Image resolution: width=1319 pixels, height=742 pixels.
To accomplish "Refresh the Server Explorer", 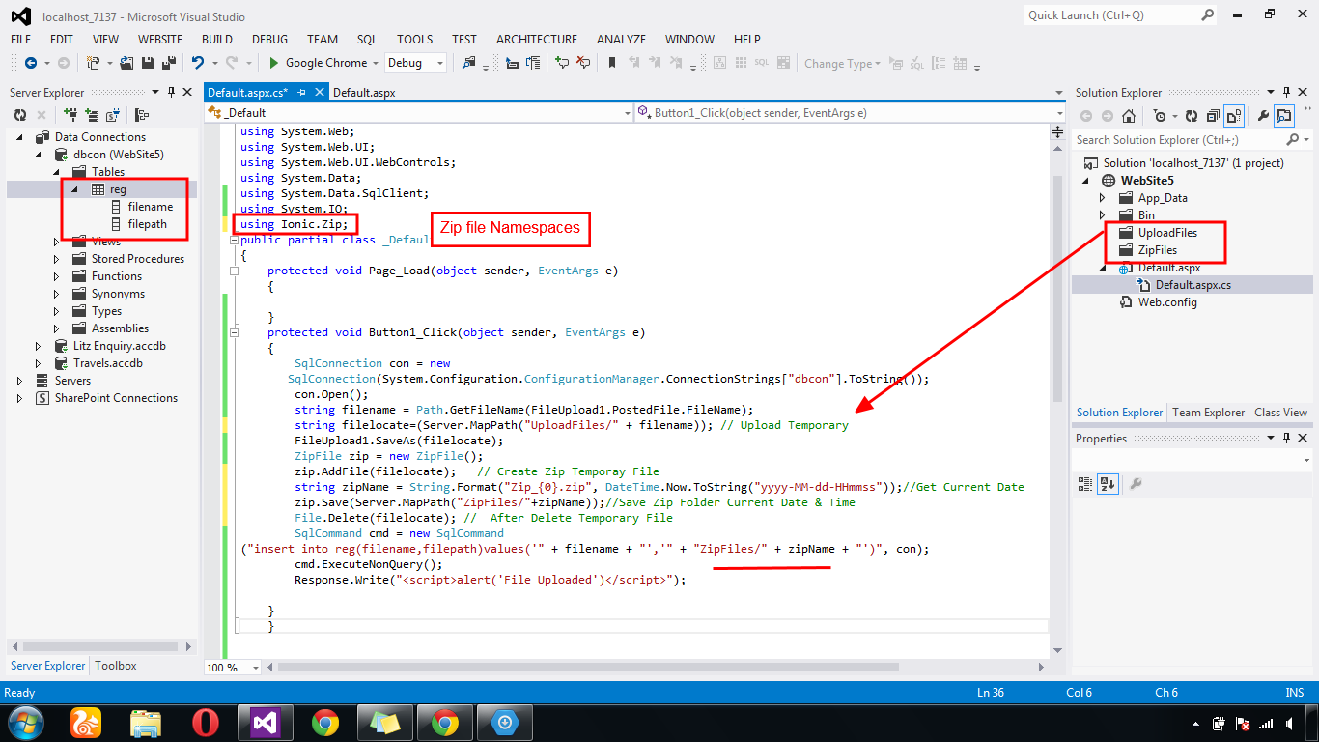I will [x=20, y=115].
